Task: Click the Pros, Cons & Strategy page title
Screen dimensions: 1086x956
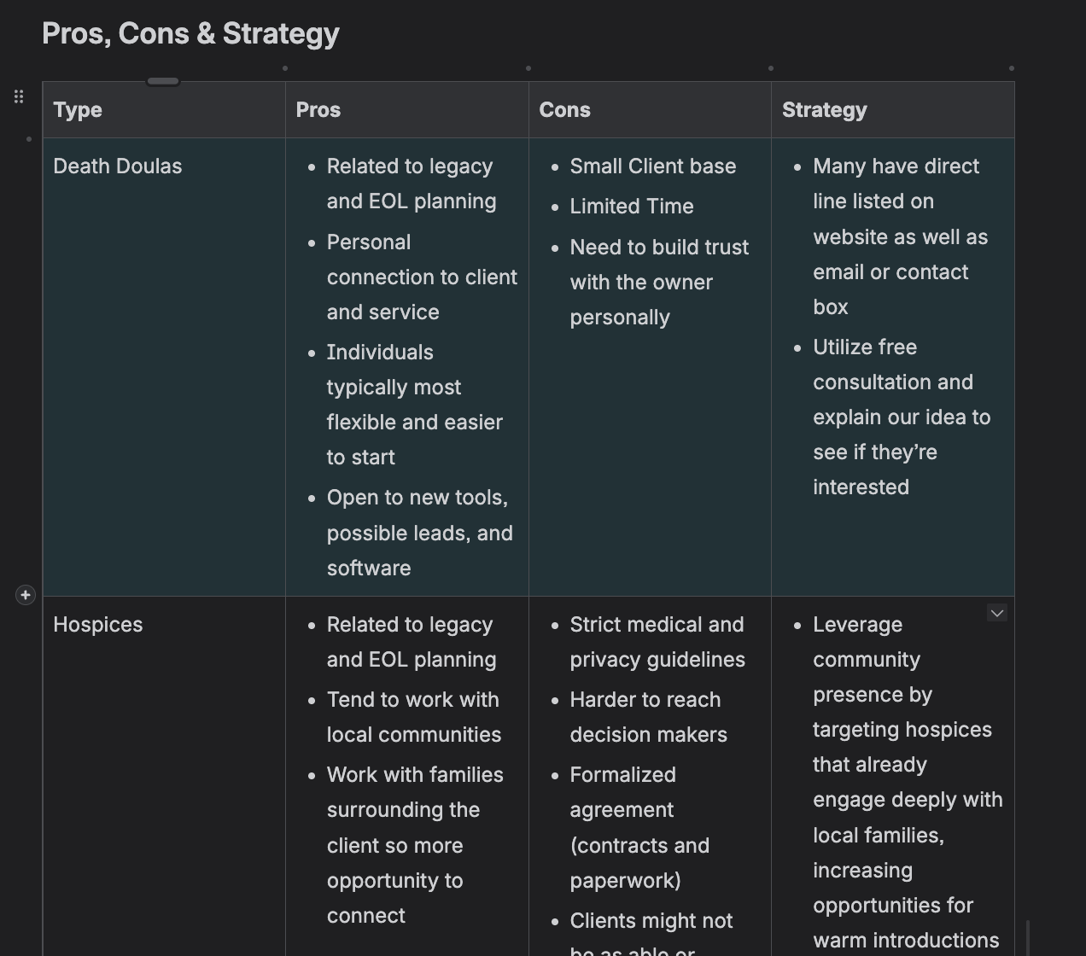Action: tap(190, 33)
